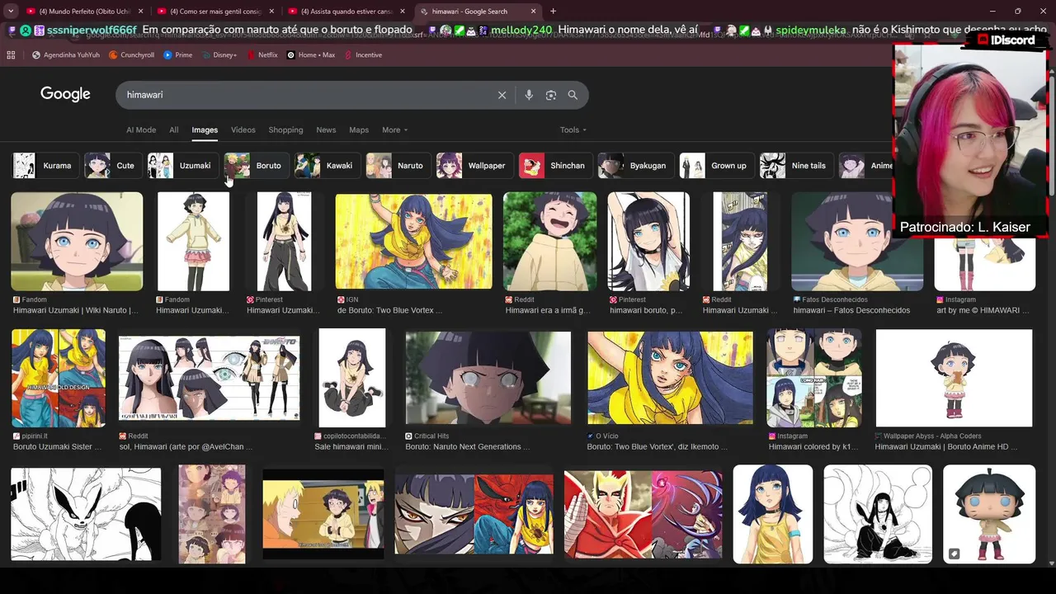
Task: Filter images by Byakugan chip
Action: click(635, 165)
